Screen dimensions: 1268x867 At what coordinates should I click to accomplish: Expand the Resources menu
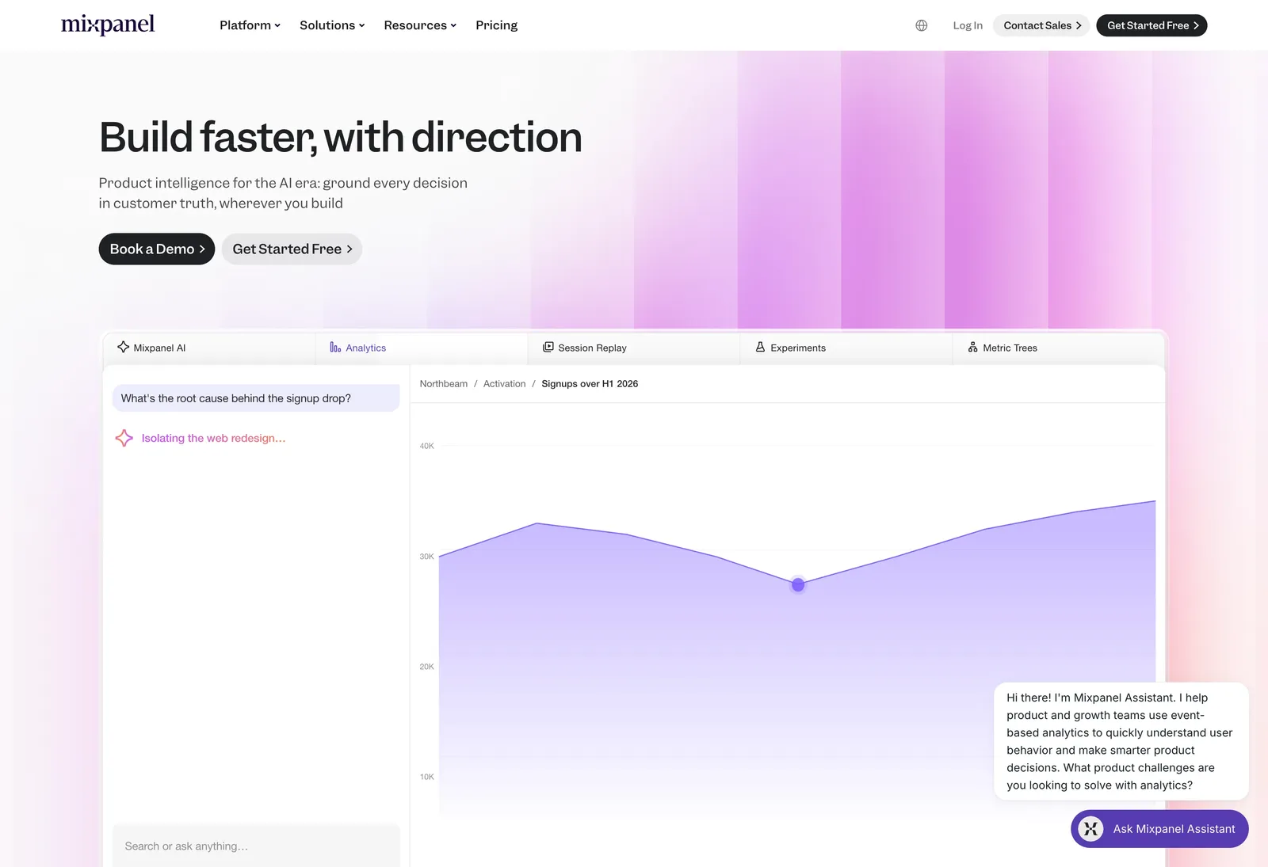coord(420,25)
